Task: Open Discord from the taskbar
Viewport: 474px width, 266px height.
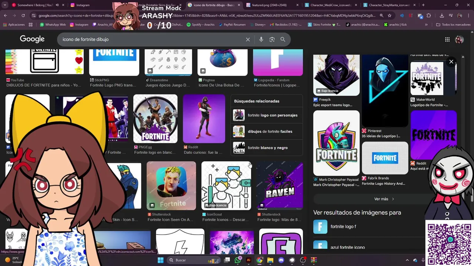Action: (281, 260)
